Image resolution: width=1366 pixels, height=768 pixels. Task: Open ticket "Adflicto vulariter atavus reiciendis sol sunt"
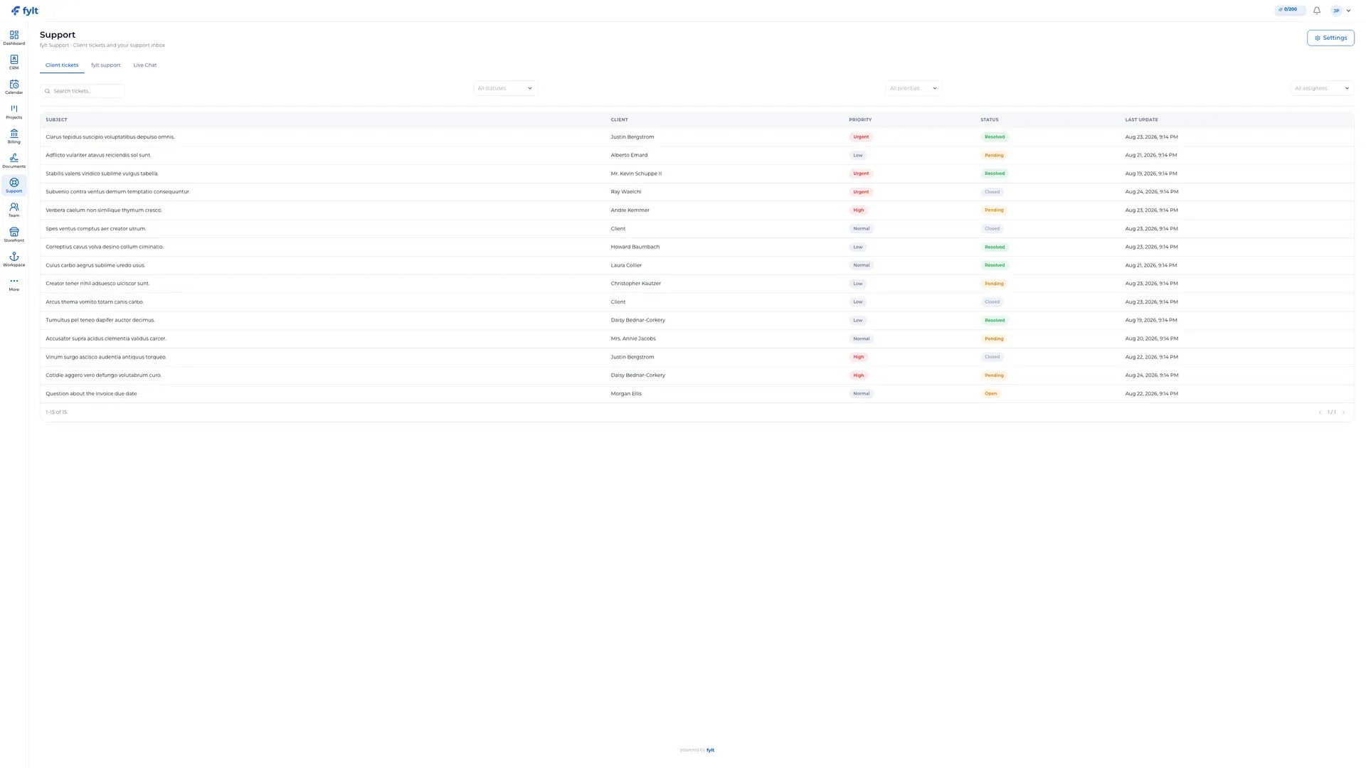click(98, 155)
